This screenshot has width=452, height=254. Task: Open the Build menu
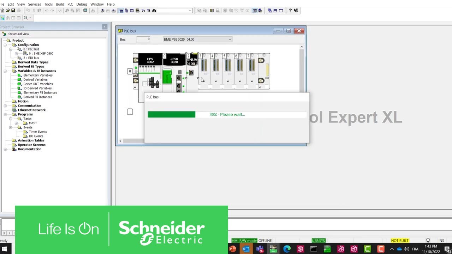coord(60,4)
